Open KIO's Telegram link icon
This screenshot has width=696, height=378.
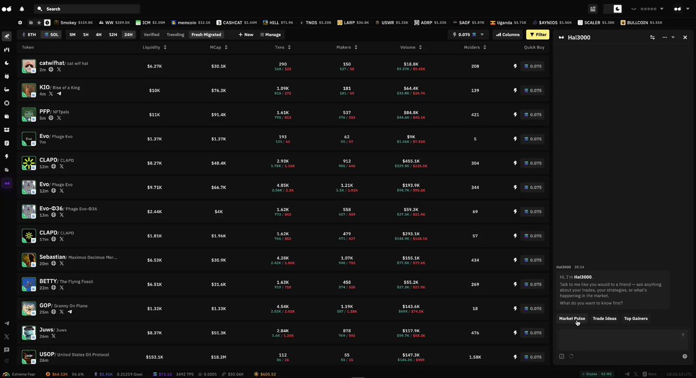60,94
